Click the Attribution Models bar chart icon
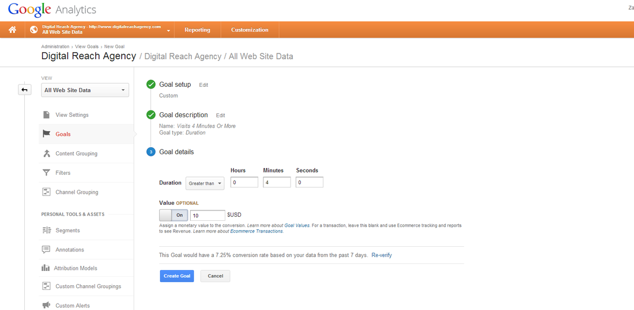The width and height of the screenshot is (634, 310). 46,268
